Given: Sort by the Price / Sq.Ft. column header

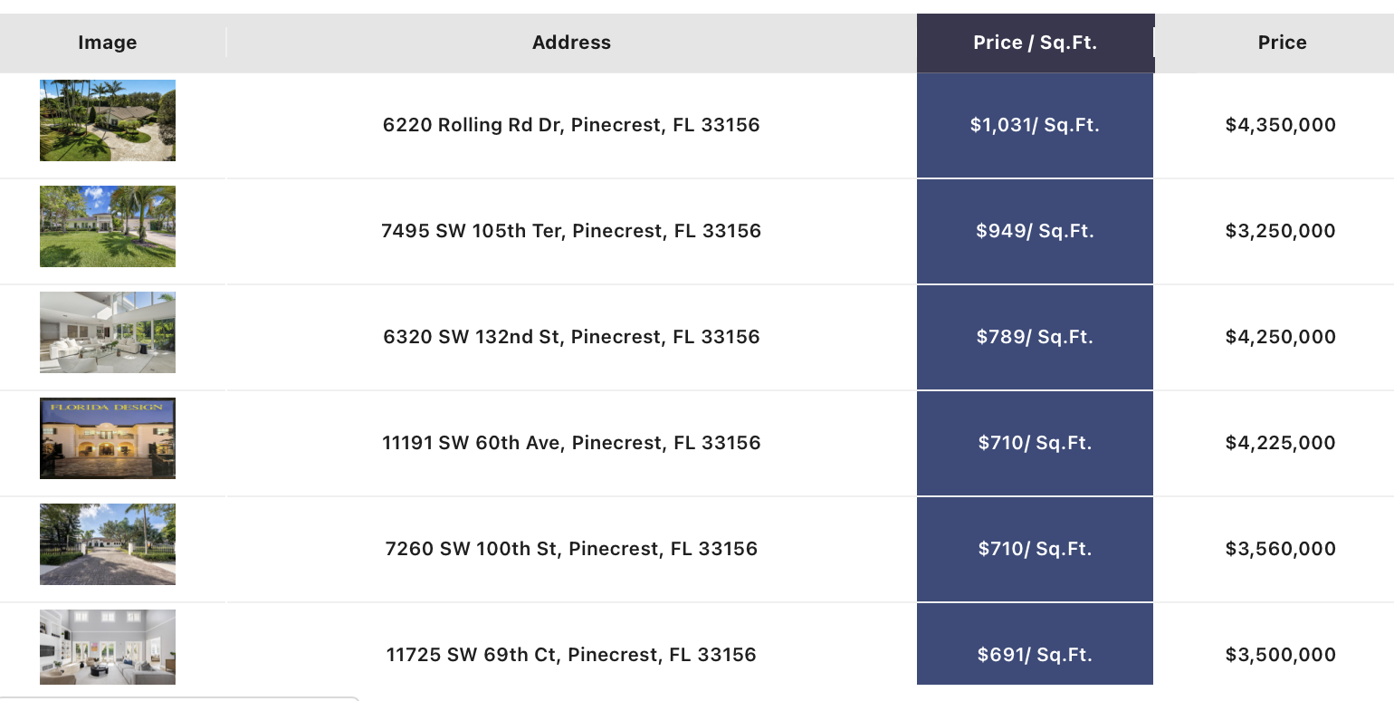Looking at the screenshot, I should tap(1036, 43).
